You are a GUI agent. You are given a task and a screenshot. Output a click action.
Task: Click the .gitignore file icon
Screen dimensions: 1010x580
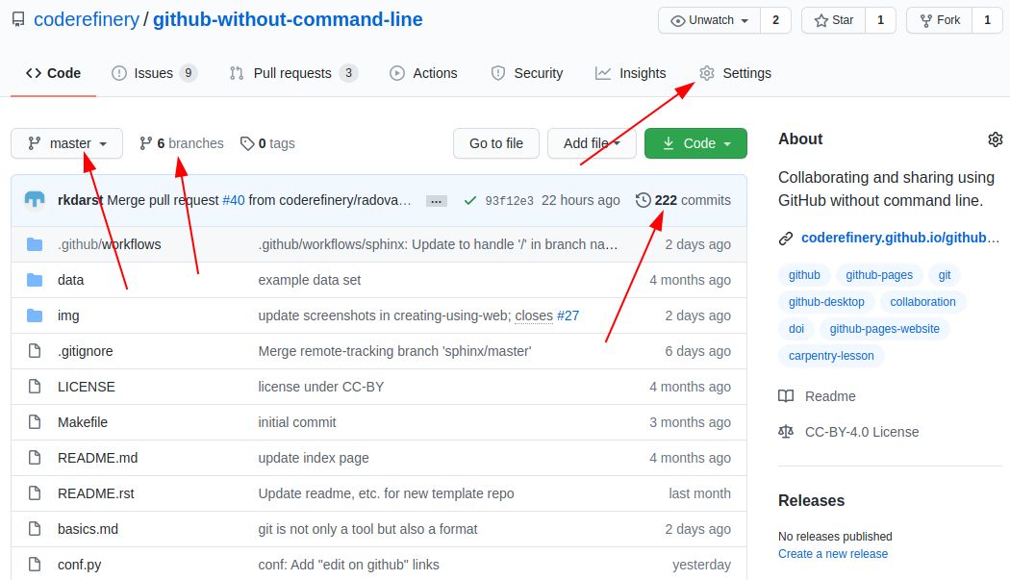[35, 350]
